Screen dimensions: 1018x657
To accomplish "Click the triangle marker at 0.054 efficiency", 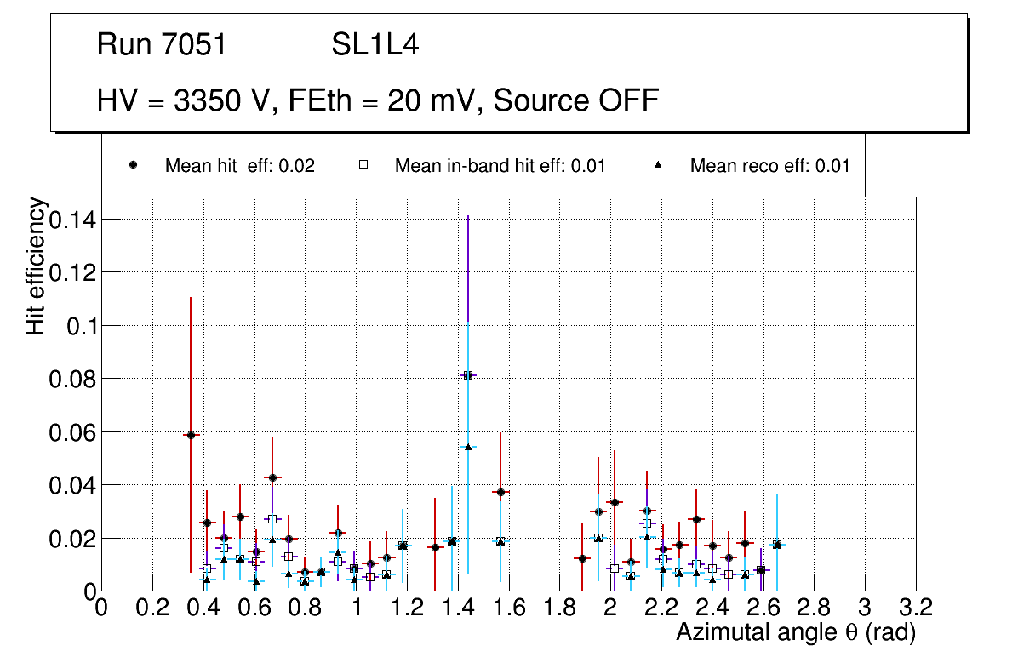I will pyautogui.click(x=467, y=446).
